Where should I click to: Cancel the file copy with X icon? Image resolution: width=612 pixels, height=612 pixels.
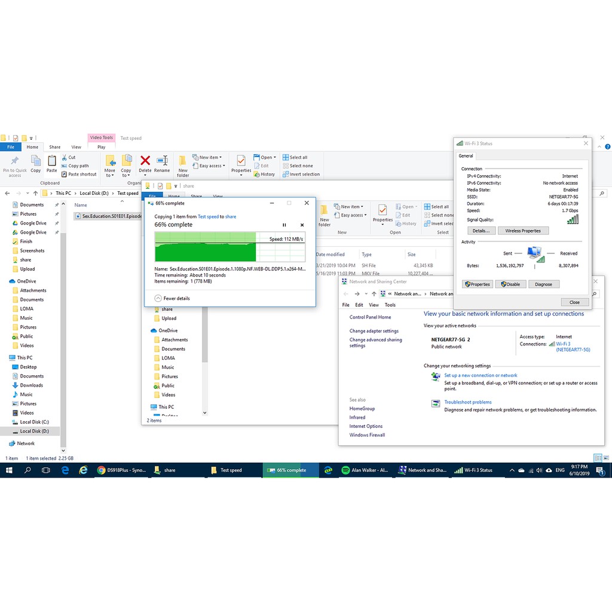click(x=302, y=225)
